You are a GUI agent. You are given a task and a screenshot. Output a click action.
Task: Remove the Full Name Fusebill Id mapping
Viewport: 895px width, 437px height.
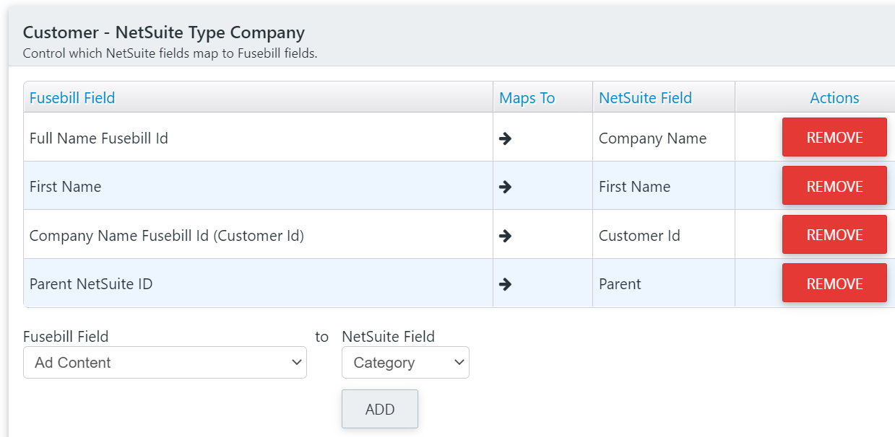(834, 137)
